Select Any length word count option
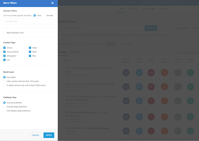Screen dimensions: 199x141 [4, 77]
